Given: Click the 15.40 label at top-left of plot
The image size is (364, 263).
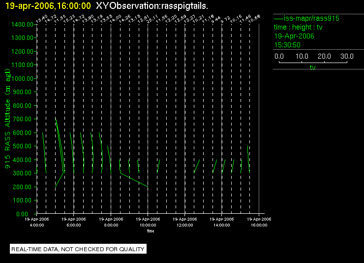Looking at the screenshot, I should pyautogui.click(x=41, y=19).
